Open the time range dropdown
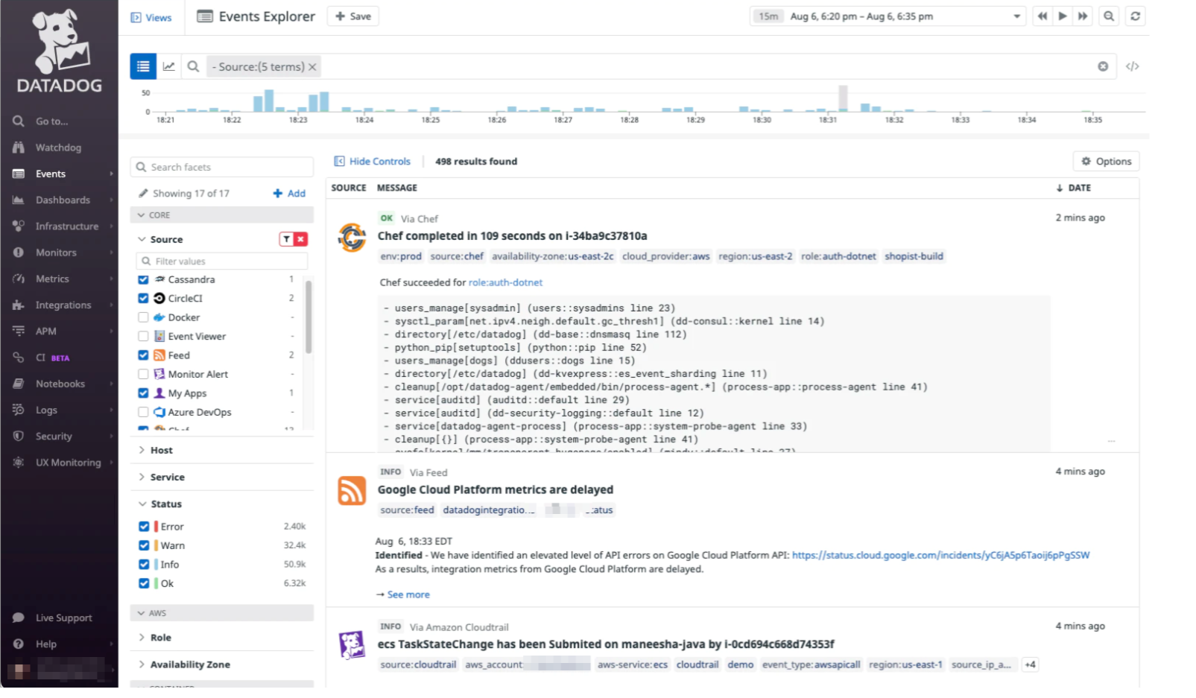This screenshot has width=1196, height=698. pyautogui.click(x=1017, y=16)
